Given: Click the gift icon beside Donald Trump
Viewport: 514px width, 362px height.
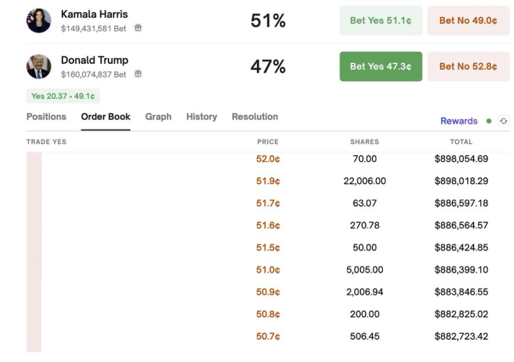Looking at the screenshot, I should [x=138, y=74].
